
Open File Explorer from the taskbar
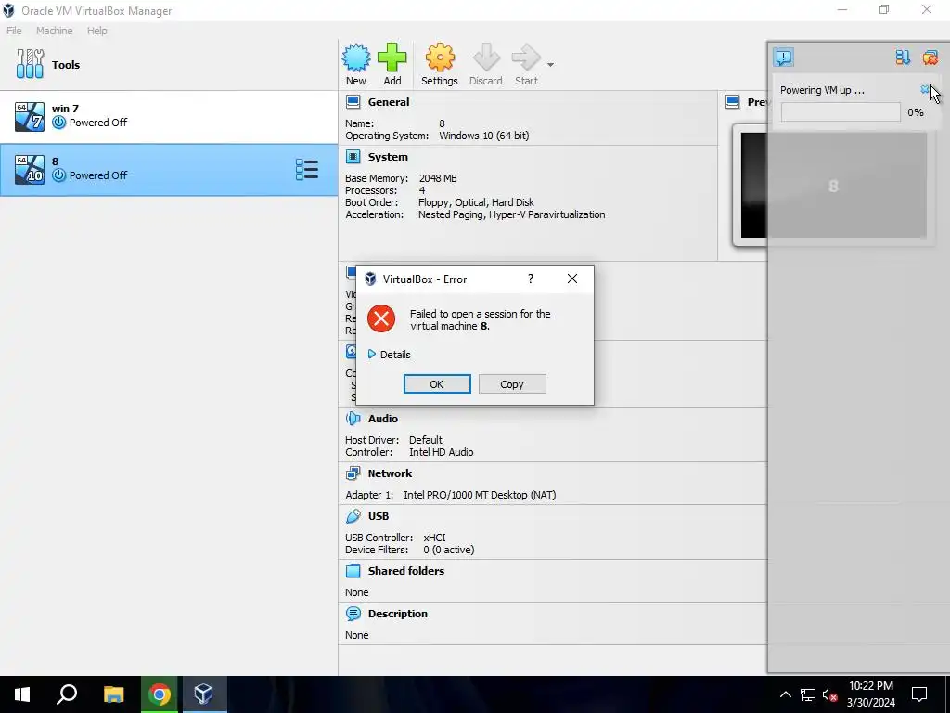pyautogui.click(x=113, y=694)
